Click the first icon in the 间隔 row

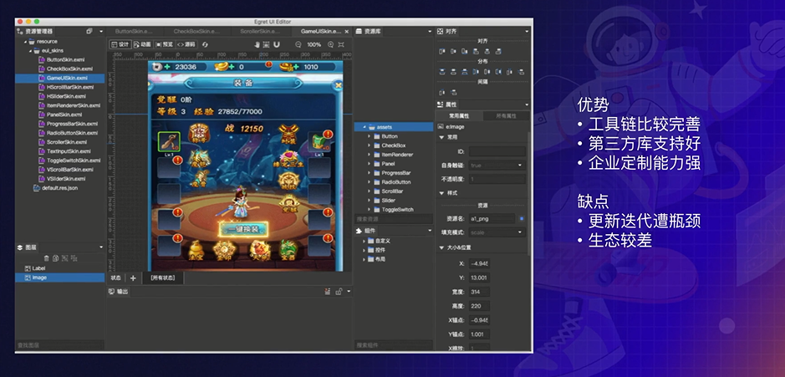(x=442, y=92)
